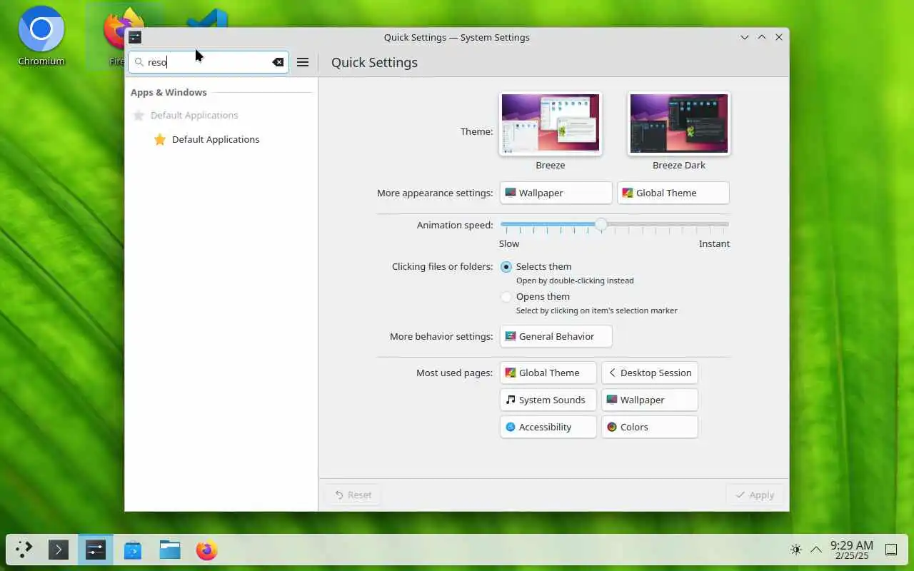Open Wallpaper under Most used pages

[x=650, y=400]
